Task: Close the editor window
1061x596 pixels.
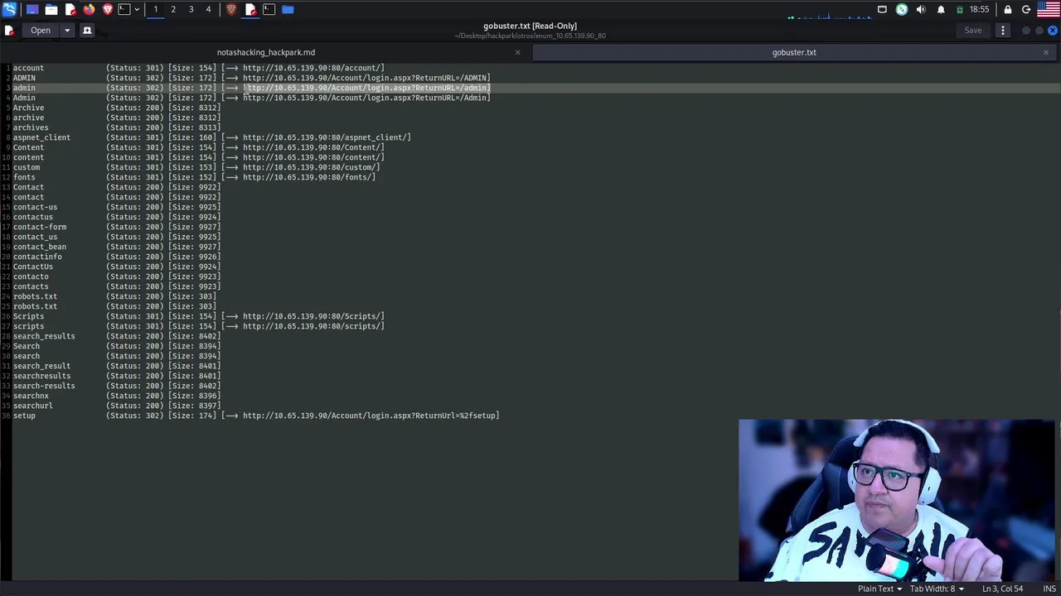Action: pos(1053,31)
